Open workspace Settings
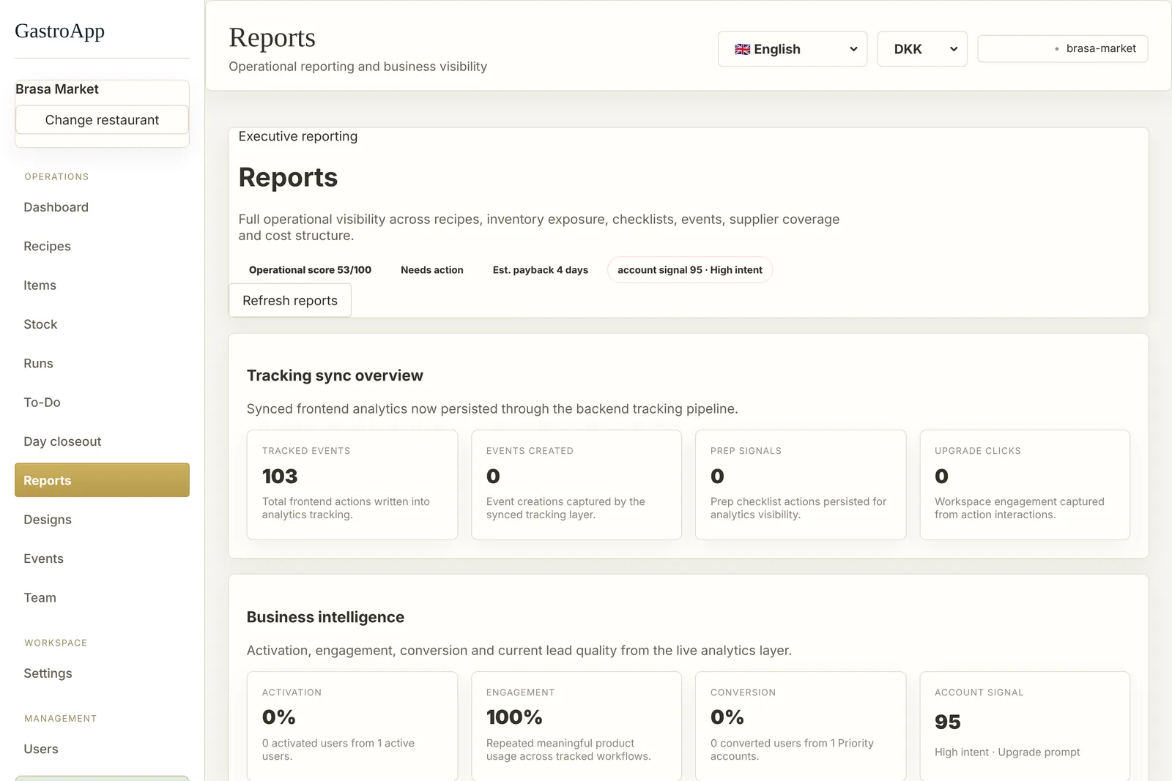 [102, 673]
